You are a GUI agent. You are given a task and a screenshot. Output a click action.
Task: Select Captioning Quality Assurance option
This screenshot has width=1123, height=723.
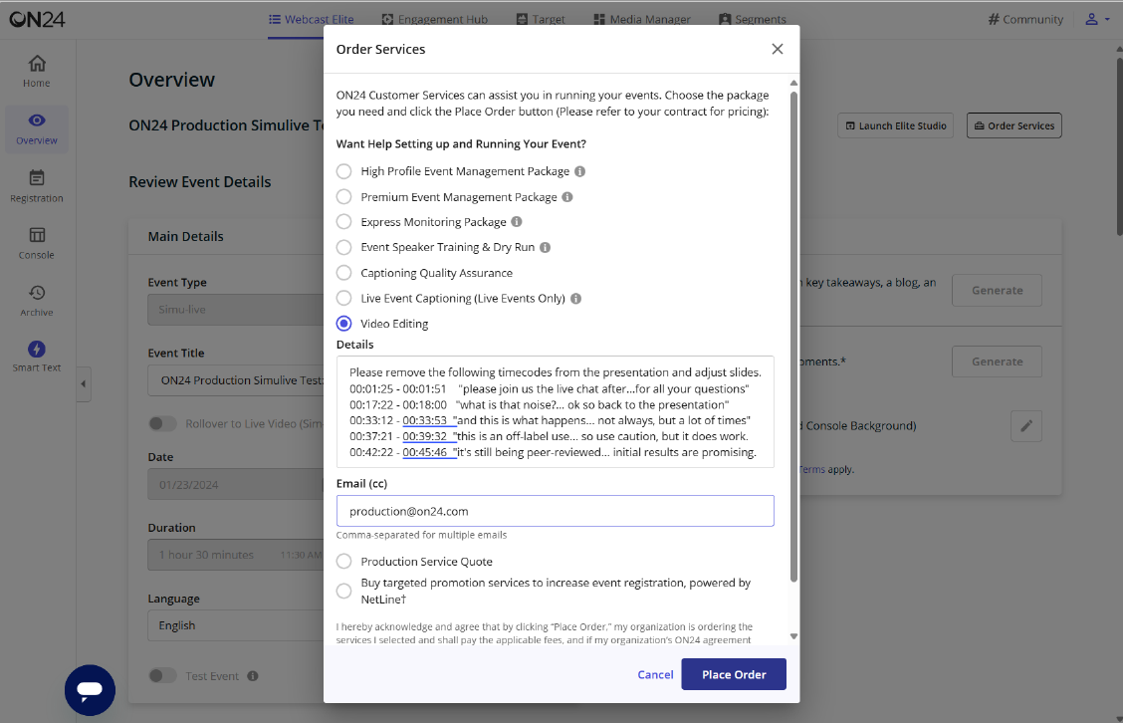click(343, 273)
